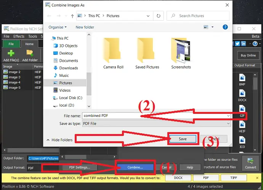Screen dimensions: 263x190
Task: Click Output Format list scroll down arrow
Action: point(255,150)
